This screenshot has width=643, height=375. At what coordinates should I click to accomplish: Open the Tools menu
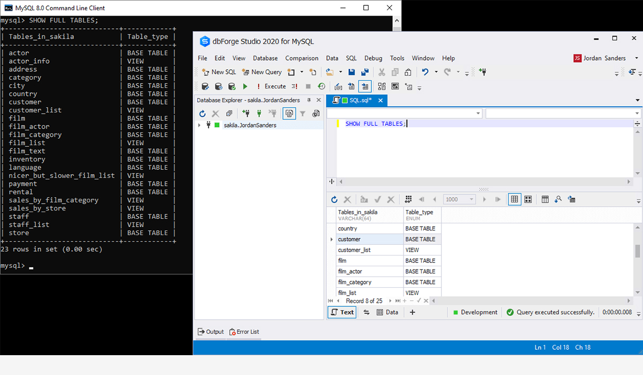[397, 58]
